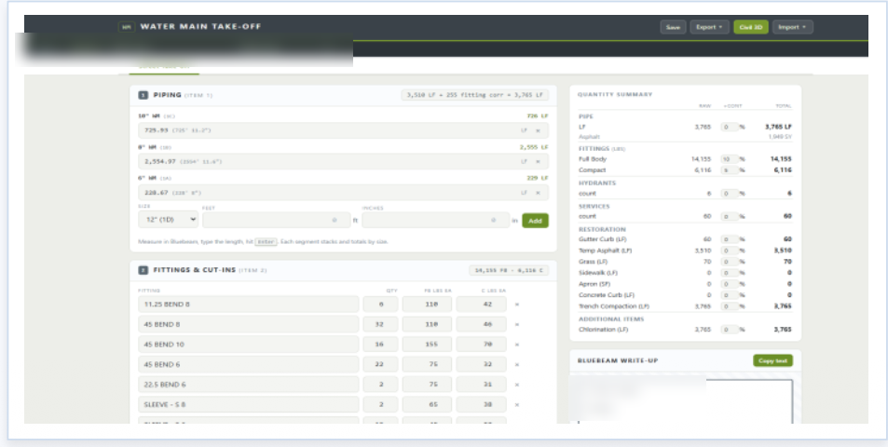Click in the Bluebeam write-up text area
888x447 pixels.
(x=685, y=401)
